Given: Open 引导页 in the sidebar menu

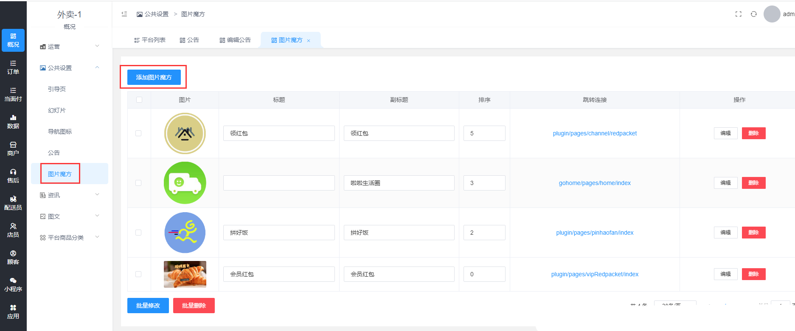Looking at the screenshot, I should pos(57,89).
